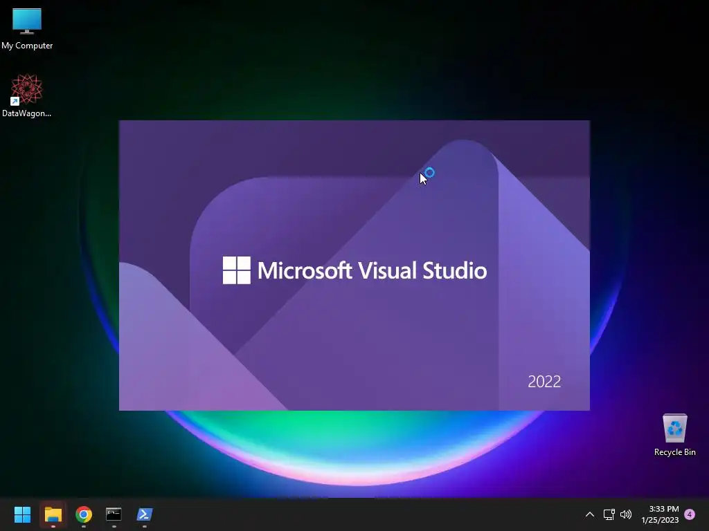Launch Google Chrome from the taskbar
This screenshot has width=709, height=531.
click(84, 514)
